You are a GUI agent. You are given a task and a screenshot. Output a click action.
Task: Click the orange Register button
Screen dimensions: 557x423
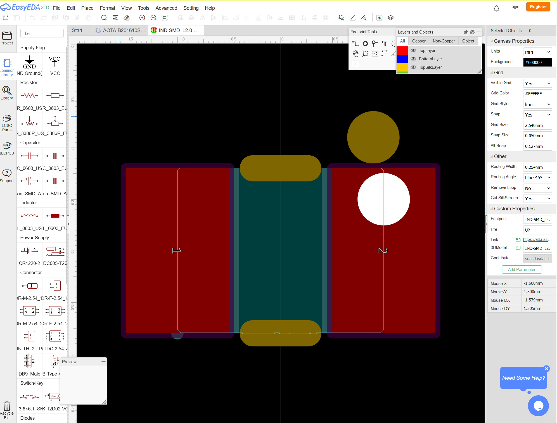pos(538,7)
